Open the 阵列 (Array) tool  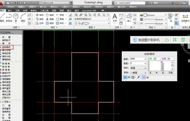(x=60, y=23)
